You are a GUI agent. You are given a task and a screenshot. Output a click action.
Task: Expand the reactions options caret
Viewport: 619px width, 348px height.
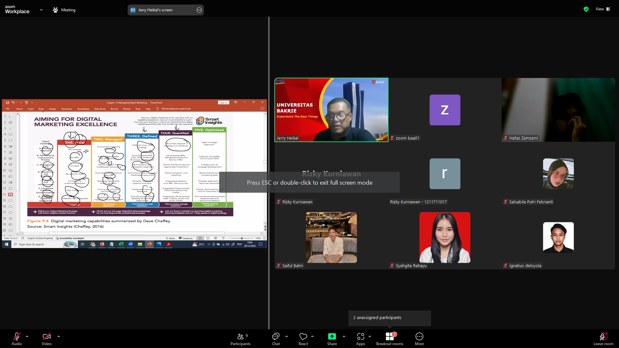point(312,336)
